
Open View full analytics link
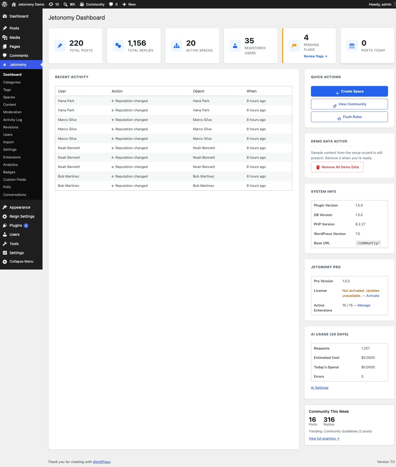coord(324,439)
